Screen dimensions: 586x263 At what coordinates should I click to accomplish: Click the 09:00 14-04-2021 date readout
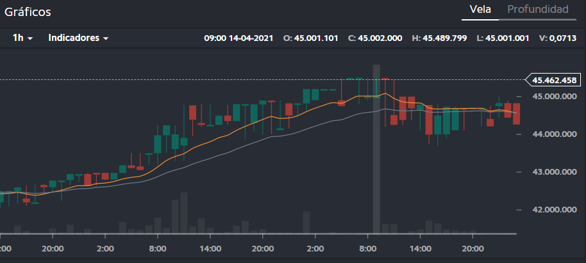pos(239,38)
